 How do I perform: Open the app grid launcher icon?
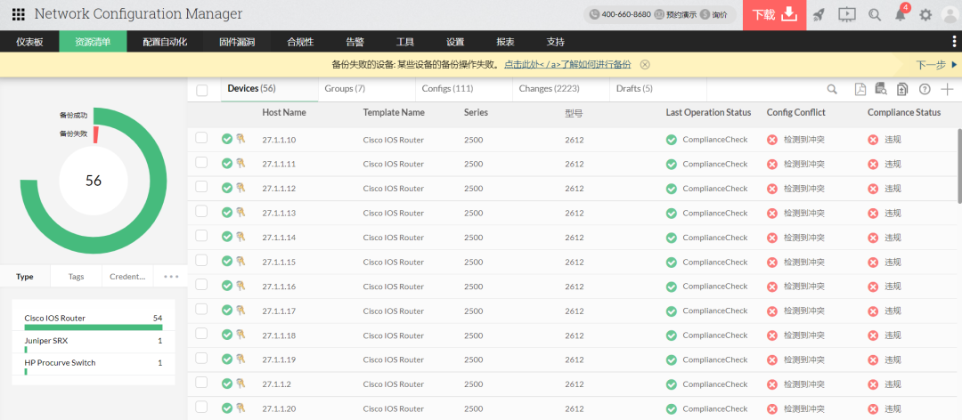tap(19, 14)
